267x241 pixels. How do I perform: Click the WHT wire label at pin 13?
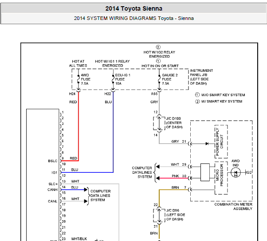pos(75,181)
